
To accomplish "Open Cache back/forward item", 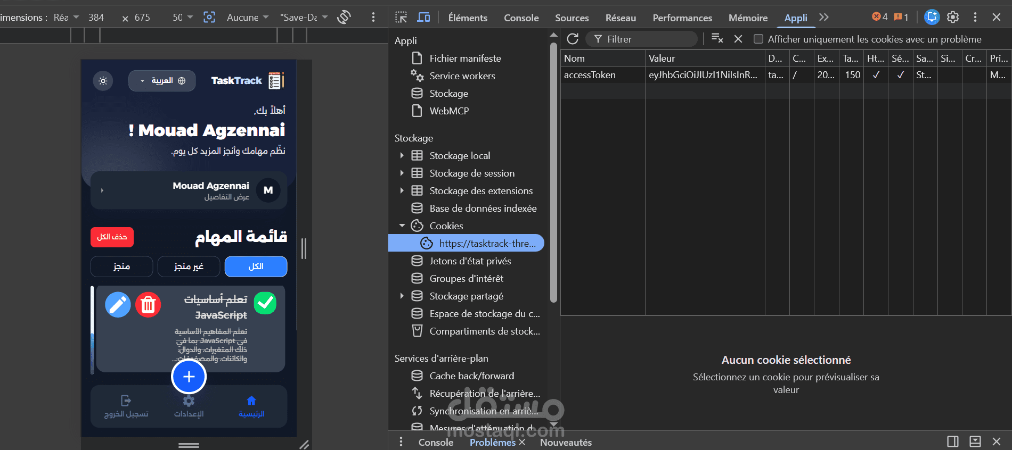I will click(471, 376).
